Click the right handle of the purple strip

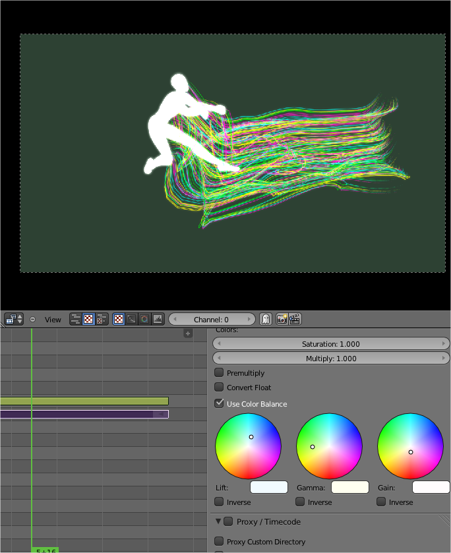coord(161,414)
